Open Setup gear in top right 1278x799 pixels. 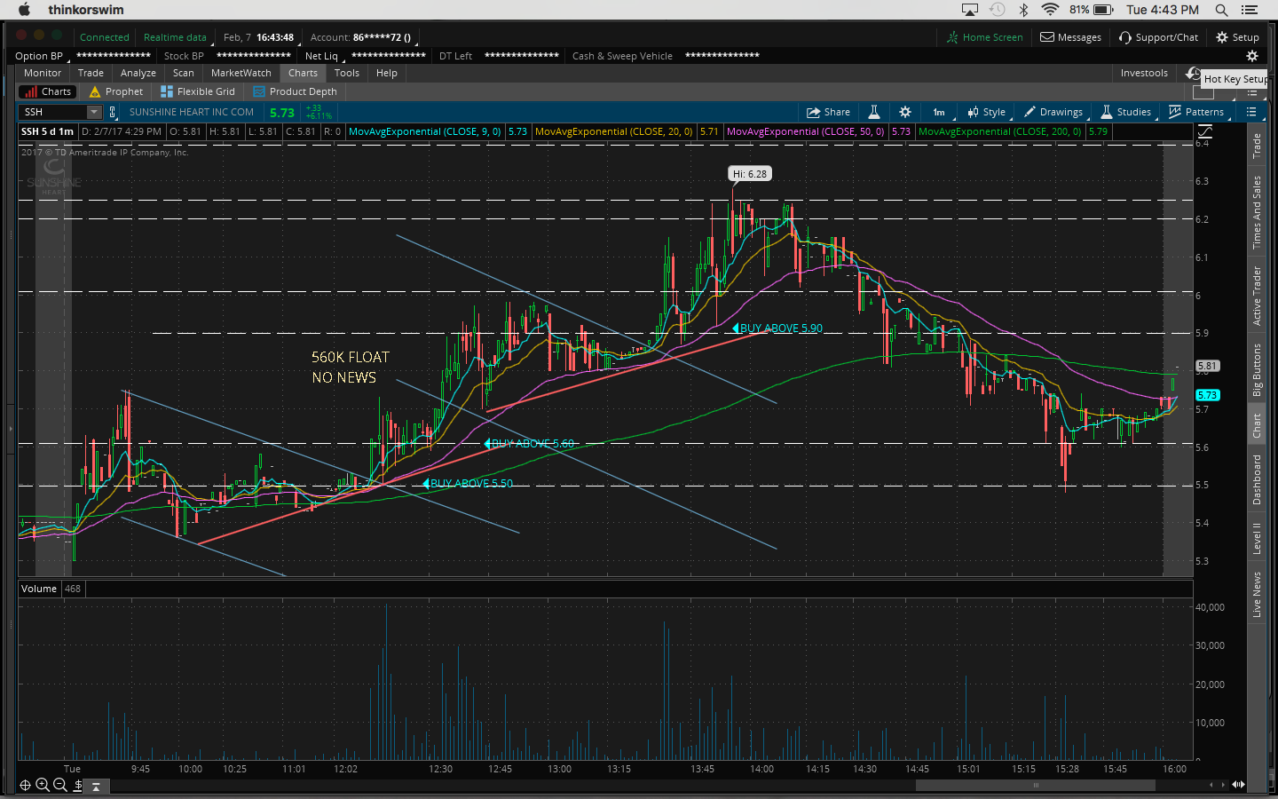1237,37
